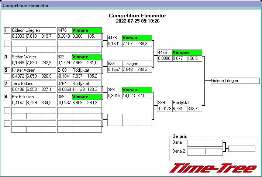Click the -0,1841 red light reaction cell
Image resolution: width=262 pixels, height=177 pixels.
point(65,76)
